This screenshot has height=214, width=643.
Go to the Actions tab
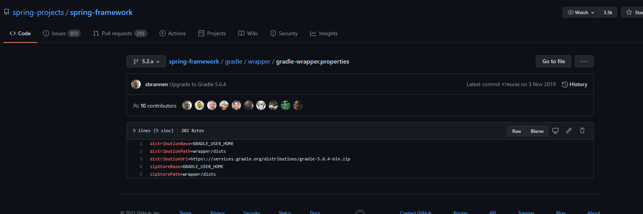click(173, 33)
